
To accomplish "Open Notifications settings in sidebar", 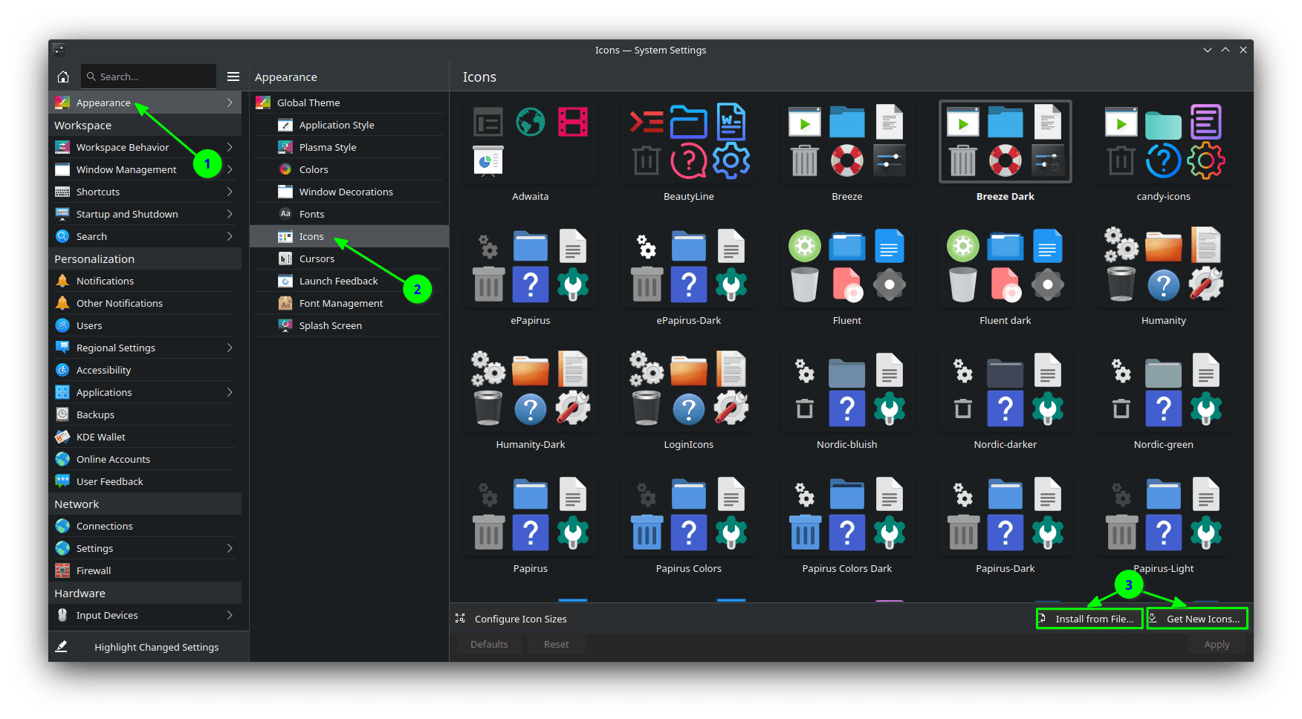I will [x=104, y=281].
